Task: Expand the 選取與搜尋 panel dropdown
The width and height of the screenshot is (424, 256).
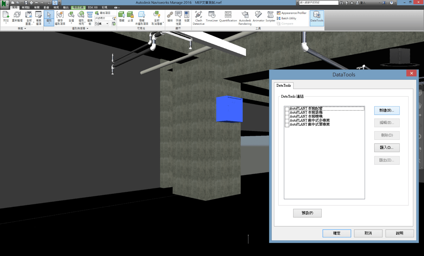Action: [87, 29]
